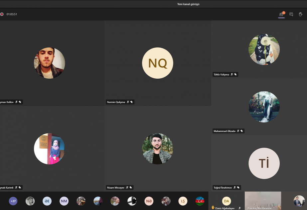Click the DA avatar of Dəniz Ağabalayev

click(x=226, y=201)
